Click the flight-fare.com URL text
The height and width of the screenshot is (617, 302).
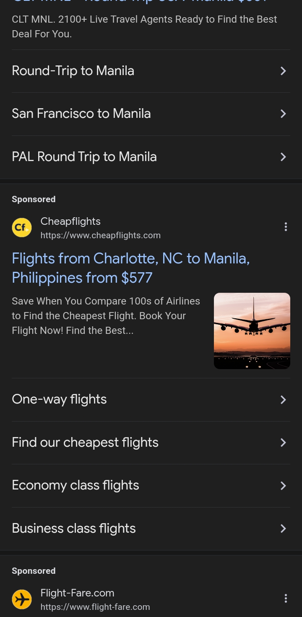coord(95,607)
